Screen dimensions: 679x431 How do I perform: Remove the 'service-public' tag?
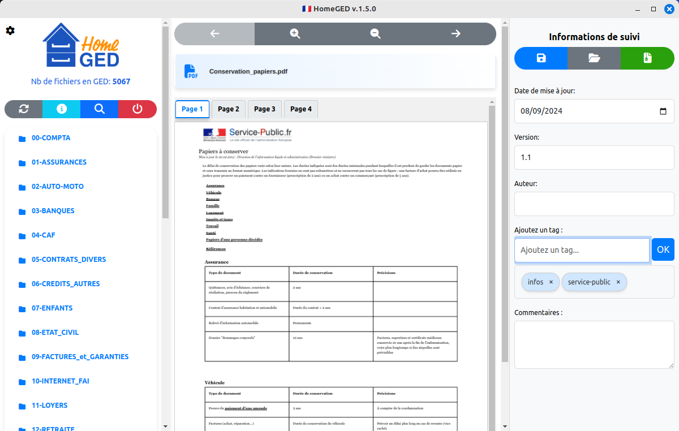pos(618,282)
